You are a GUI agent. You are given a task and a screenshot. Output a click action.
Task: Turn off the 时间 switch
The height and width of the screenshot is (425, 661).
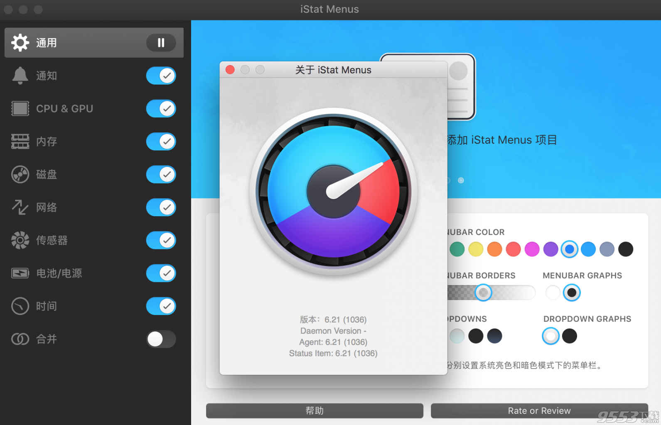(161, 306)
